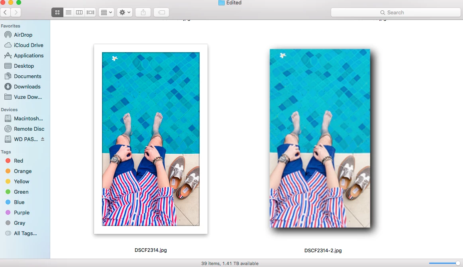Click the Search field
The height and width of the screenshot is (267, 463).
[x=396, y=12]
